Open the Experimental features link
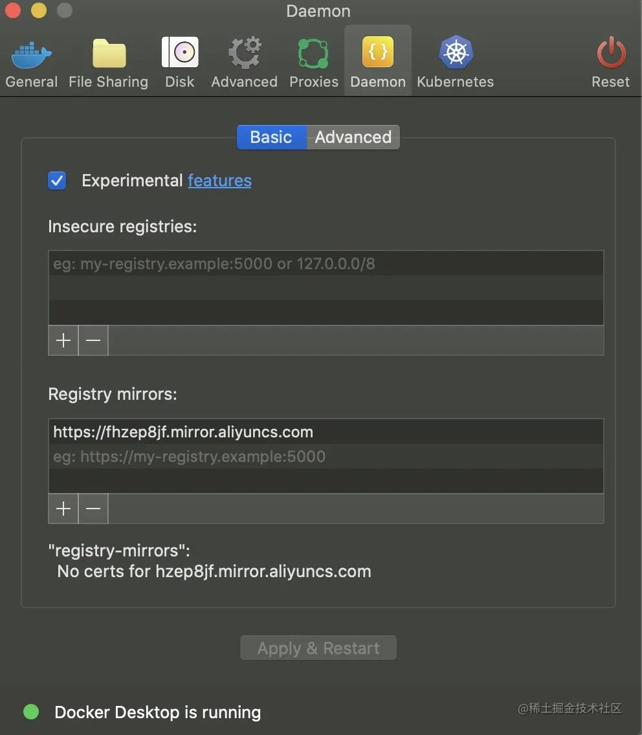 pos(219,181)
